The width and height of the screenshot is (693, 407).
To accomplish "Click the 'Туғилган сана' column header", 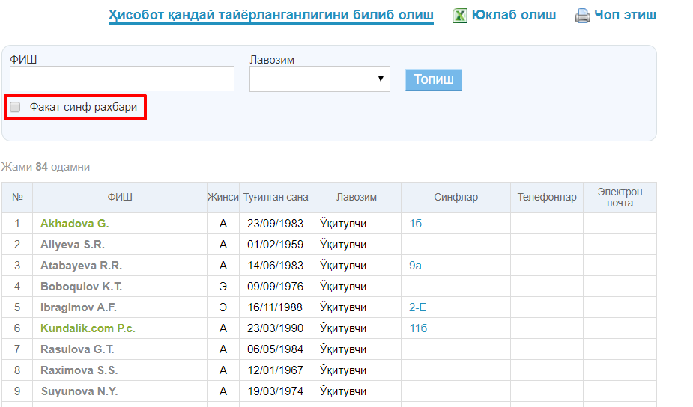I will tap(276, 198).
